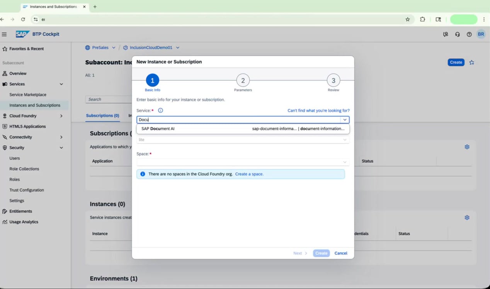
Task: Go forward in the browser
Action: 12,19
